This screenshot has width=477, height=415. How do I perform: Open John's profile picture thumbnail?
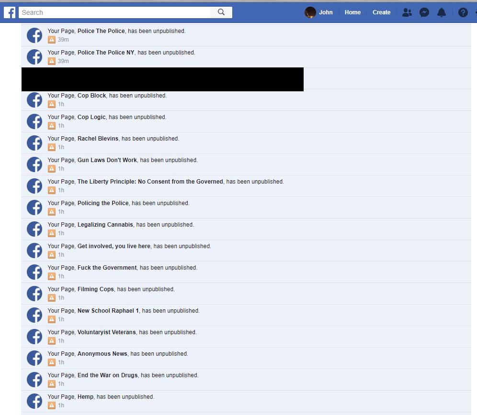click(x=310, y=12)
